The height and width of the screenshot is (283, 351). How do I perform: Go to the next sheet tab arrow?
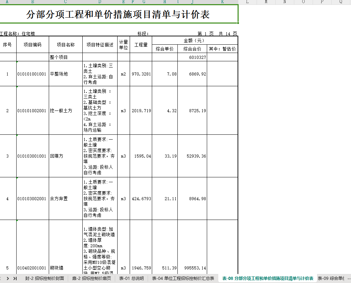(x=8, y=278)
